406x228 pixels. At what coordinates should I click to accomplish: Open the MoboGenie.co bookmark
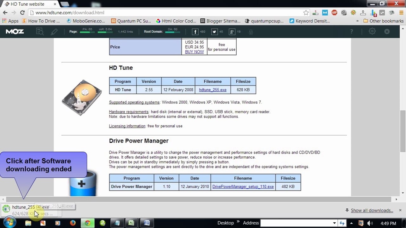pos(86,21)
